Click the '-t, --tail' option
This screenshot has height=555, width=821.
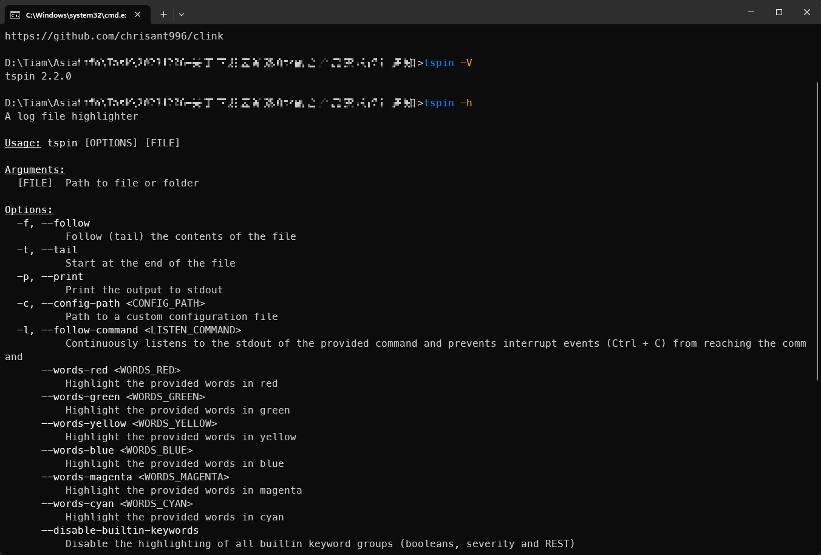(x=47, y=250)
